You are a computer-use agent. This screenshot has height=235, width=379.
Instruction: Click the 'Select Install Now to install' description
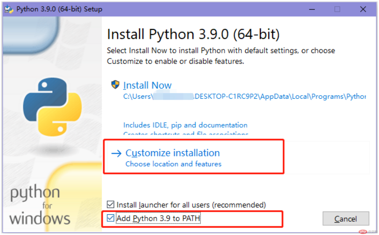pos(221,56)
